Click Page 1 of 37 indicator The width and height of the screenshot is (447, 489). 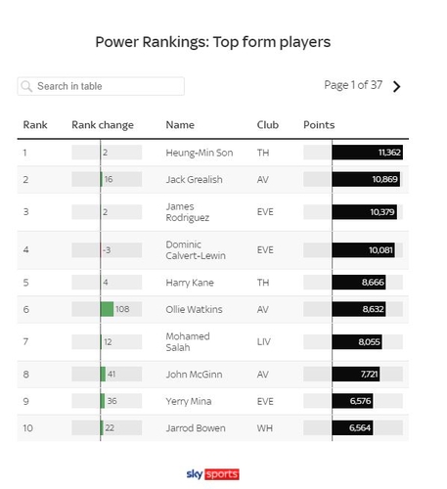353,85
